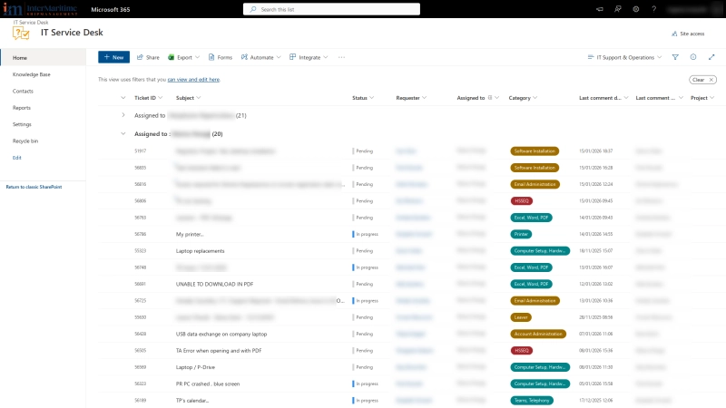
Task: Open 'PR PC crashed . blue screen' ticket
Action: tap(208, 384)
